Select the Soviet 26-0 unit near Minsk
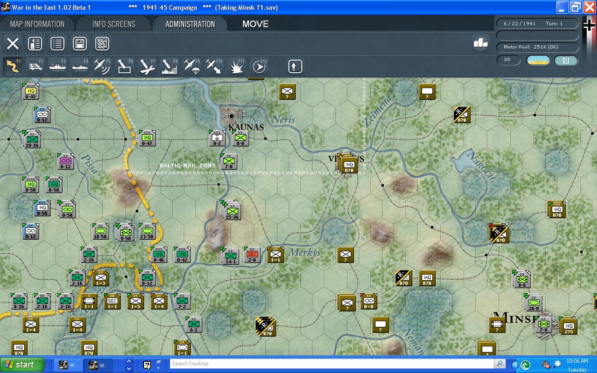Viewport: 597px width, 373px height. [x=534, y=303]
